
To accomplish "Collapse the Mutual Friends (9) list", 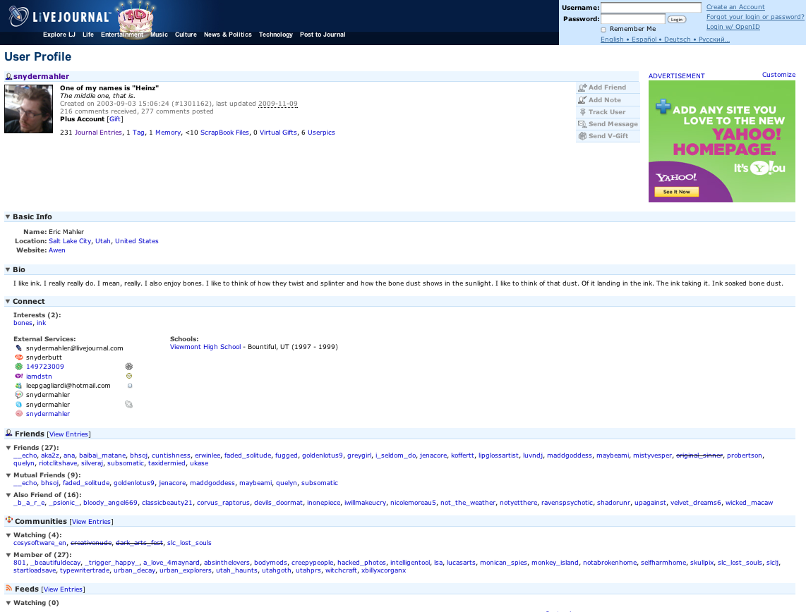I will click(x=8, y=475).
